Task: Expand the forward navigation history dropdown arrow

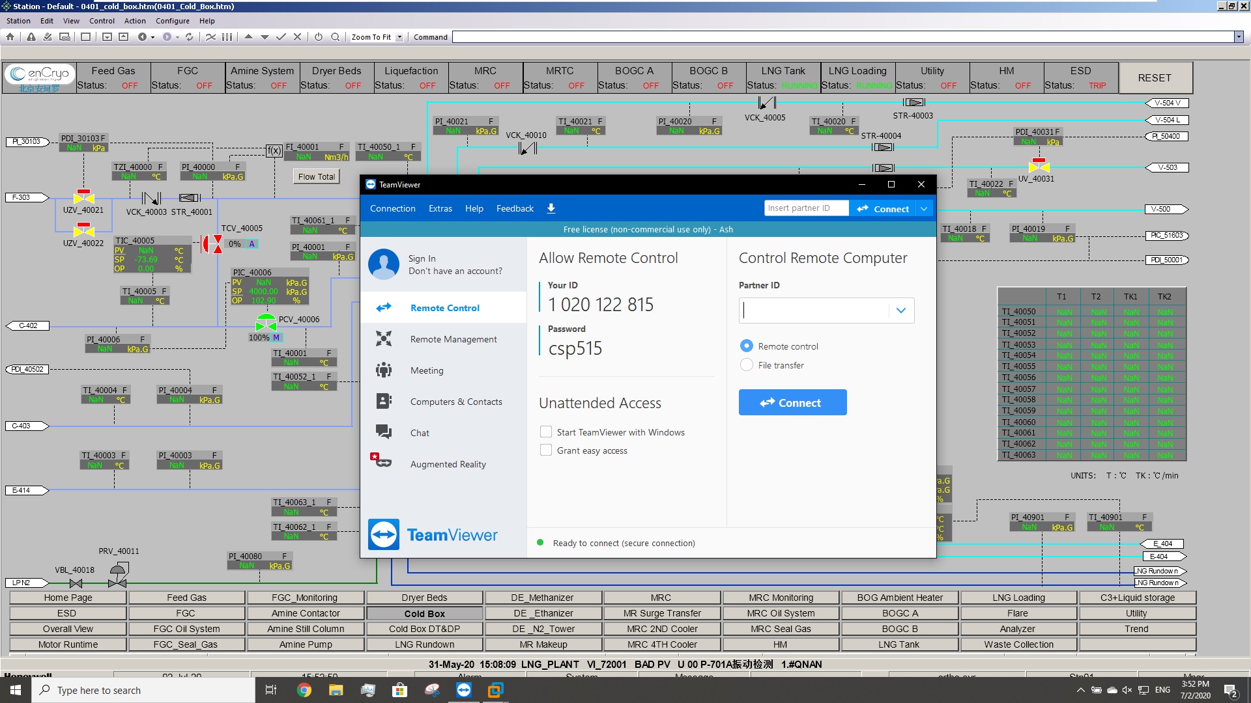Action: click(x=177, y=37)
